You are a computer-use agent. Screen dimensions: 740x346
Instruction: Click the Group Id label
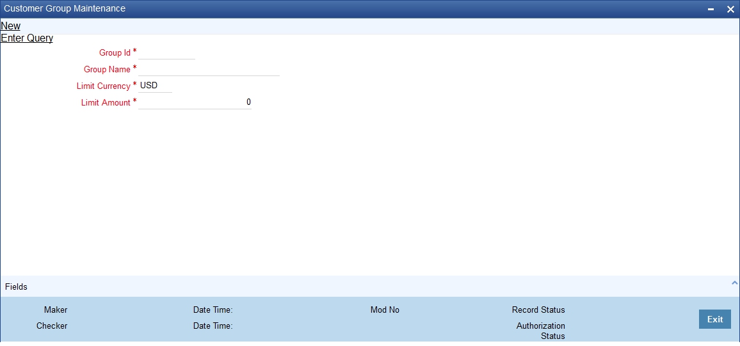click(115, 53)
